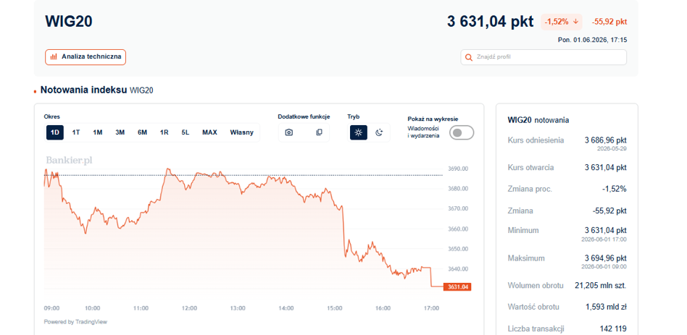The width and height of the screenshot is (687, 335).
Task: Click the WIG20 notowania panel title
Action: point(538,120)
